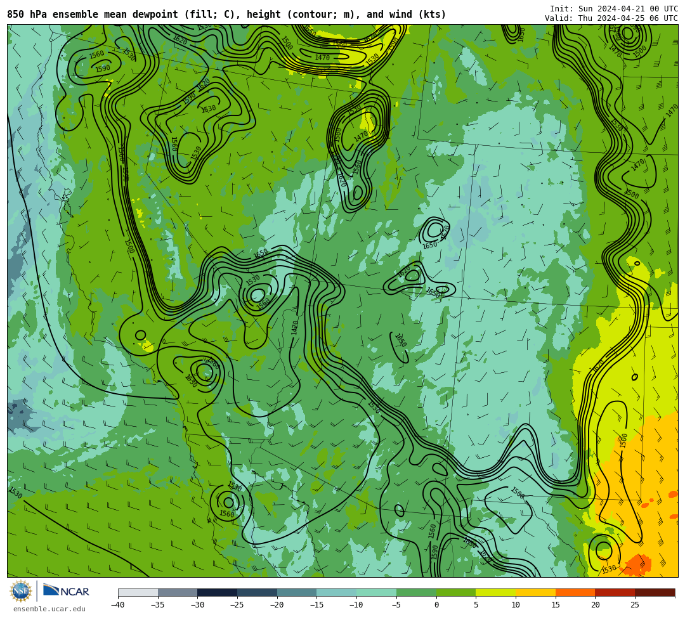Click the Init: Sun 2024-04-21 00 UTC text
The width and height of the screenshot is (685, 617).
tap(614, 9)
